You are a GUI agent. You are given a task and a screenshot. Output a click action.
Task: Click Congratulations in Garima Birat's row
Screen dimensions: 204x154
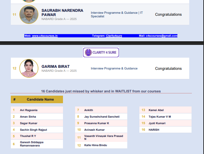click(x=168, y=68)
